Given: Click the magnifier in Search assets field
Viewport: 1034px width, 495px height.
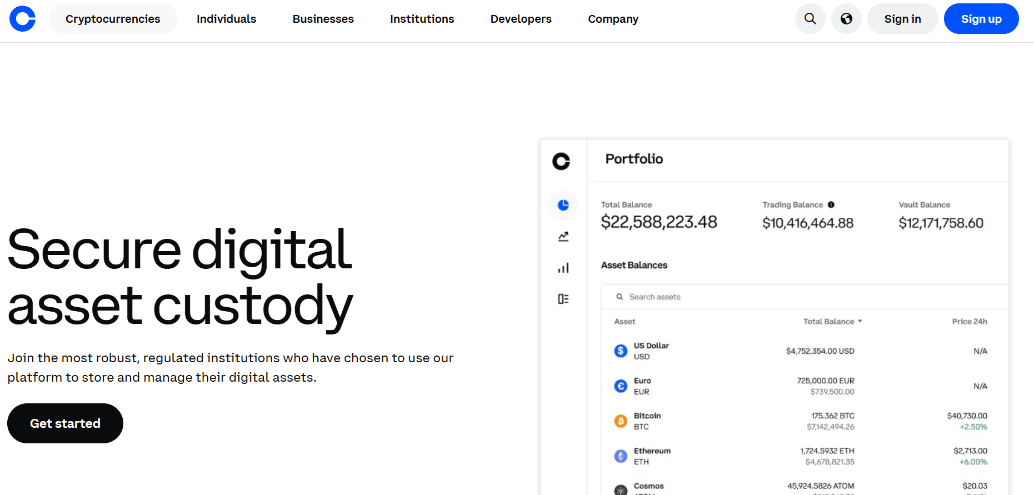Looking at the screenshot, I should (620, 297).
